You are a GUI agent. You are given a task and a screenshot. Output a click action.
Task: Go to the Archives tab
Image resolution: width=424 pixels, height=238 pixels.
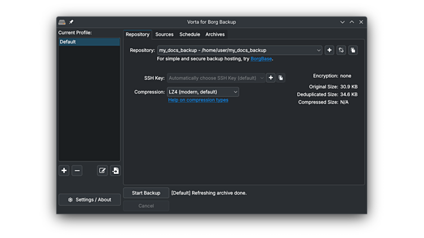215,34
